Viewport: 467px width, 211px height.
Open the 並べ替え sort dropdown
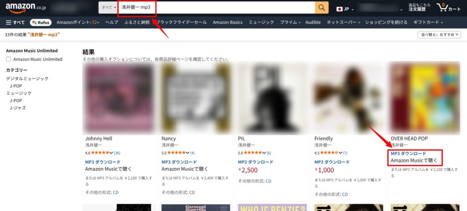[x=439, y=35]
